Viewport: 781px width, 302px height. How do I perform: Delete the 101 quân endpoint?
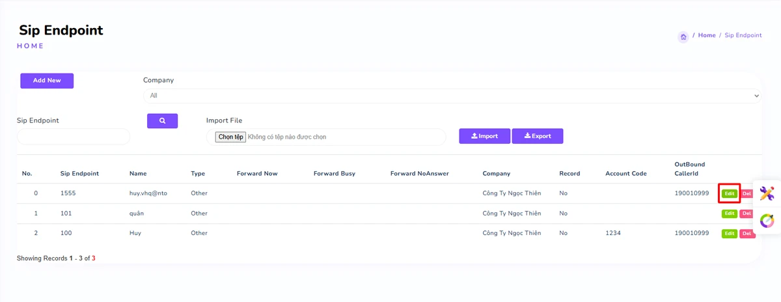(x=747, y=213)
